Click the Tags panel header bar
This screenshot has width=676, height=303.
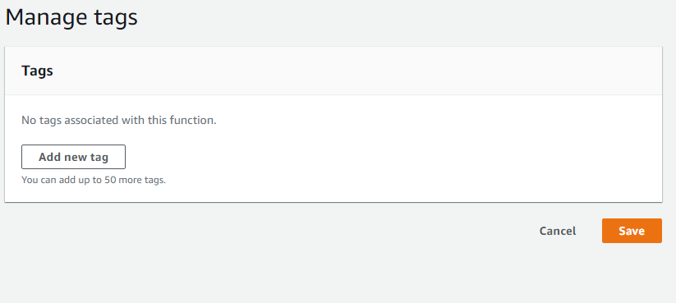(x=333, y=71)
